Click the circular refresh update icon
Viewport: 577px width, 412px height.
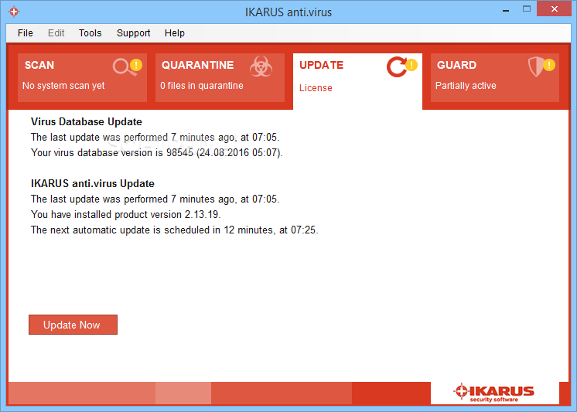(396, 67)
